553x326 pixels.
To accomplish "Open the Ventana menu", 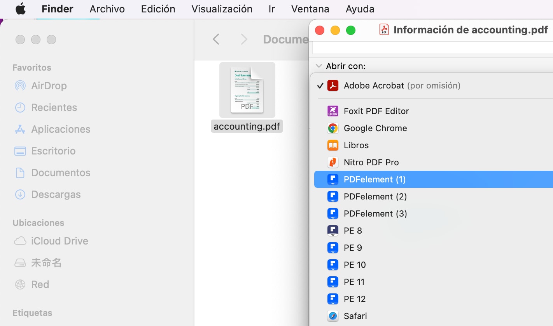I will (310, 9).
